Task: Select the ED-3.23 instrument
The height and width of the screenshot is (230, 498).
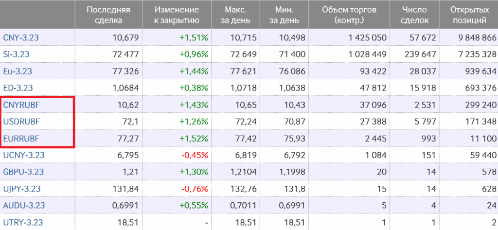Action: pyautogui.click(x=18, y=88)
